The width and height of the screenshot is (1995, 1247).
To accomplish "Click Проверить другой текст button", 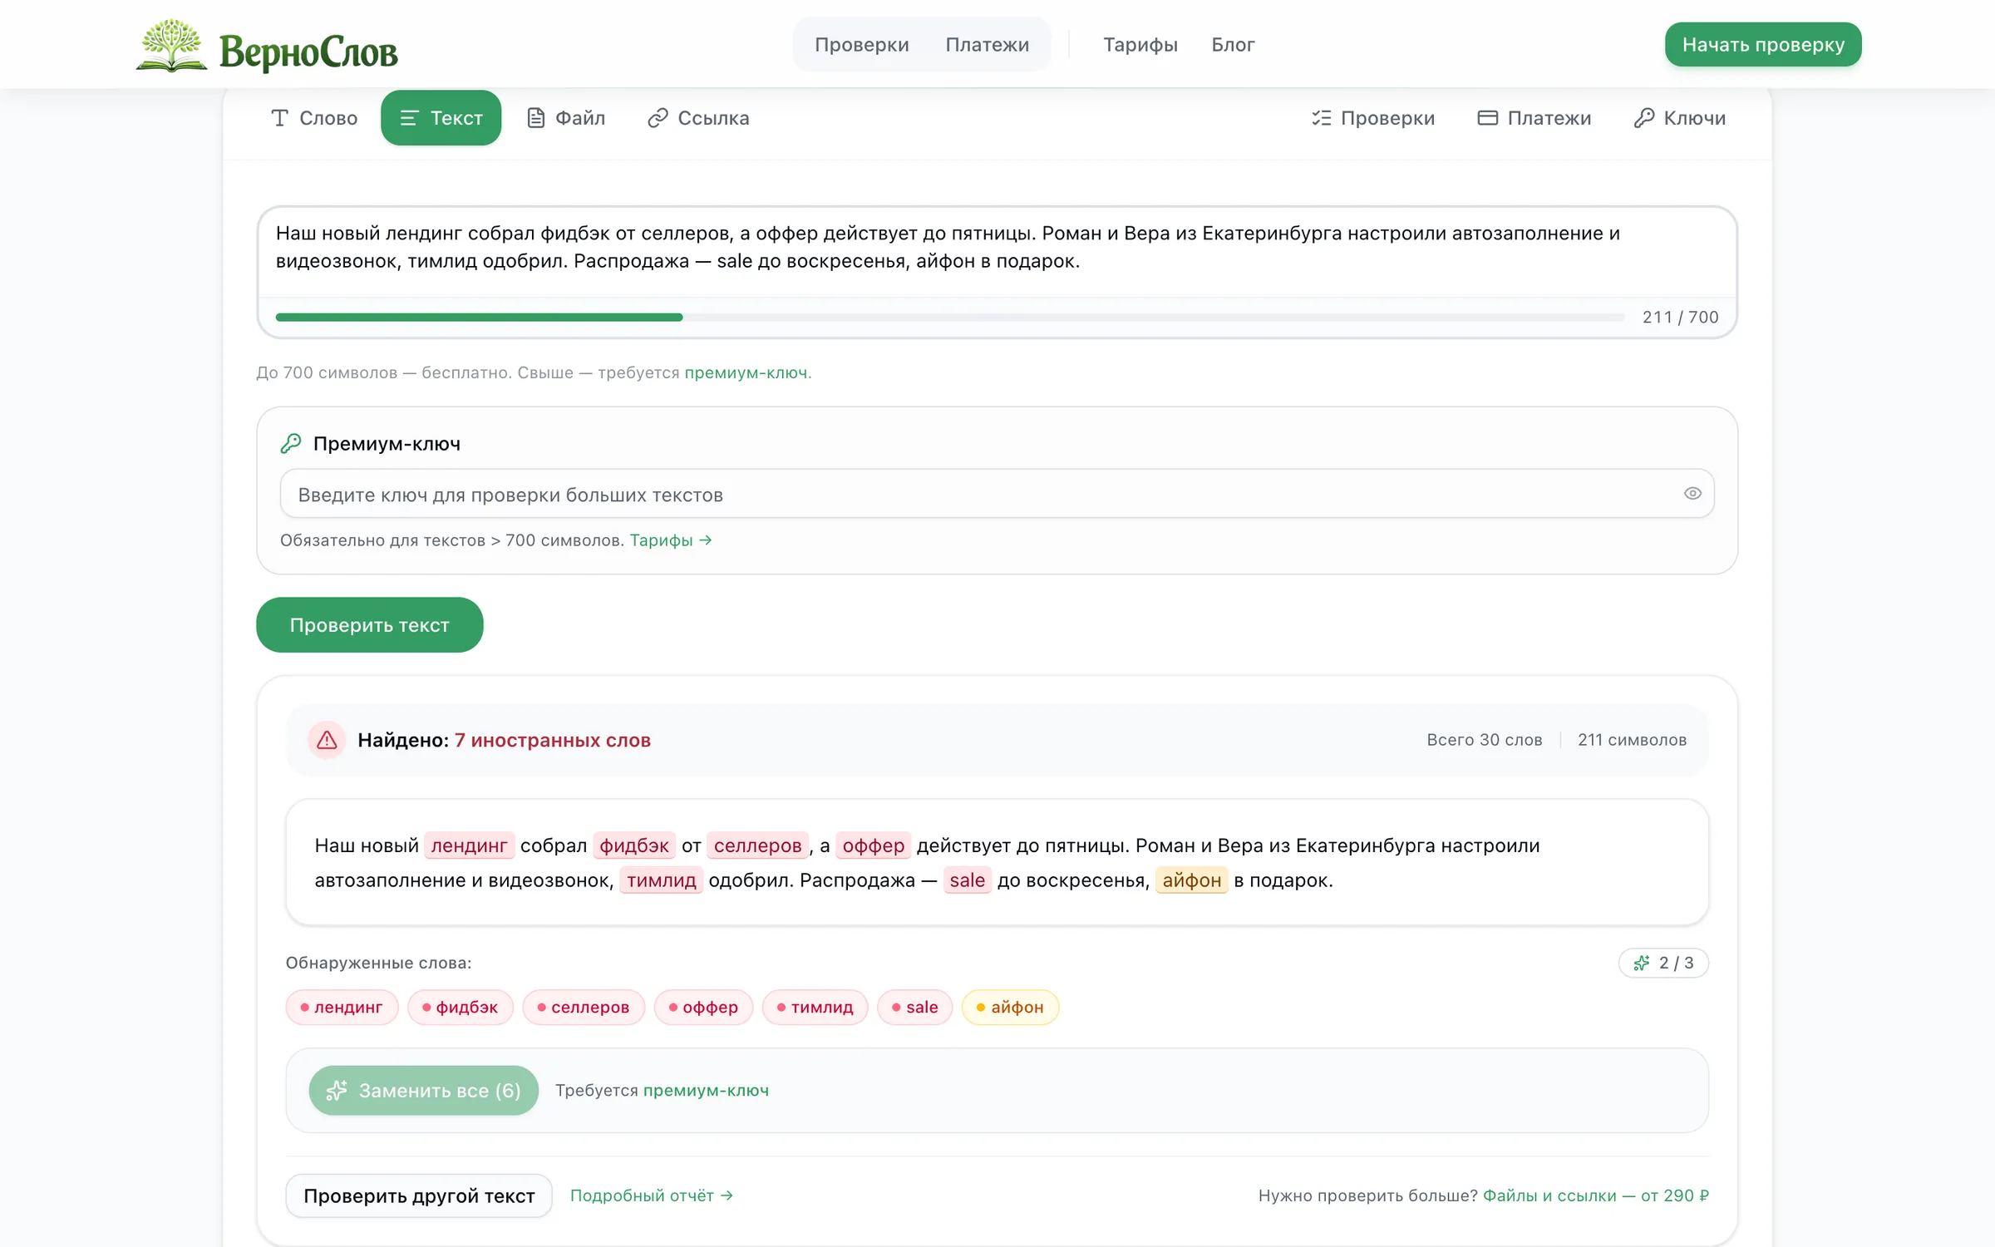I will pos(419,1195).
